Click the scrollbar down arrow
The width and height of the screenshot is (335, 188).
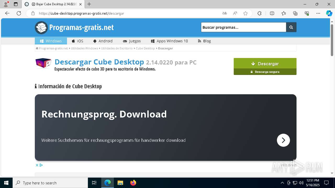point(332,173)
